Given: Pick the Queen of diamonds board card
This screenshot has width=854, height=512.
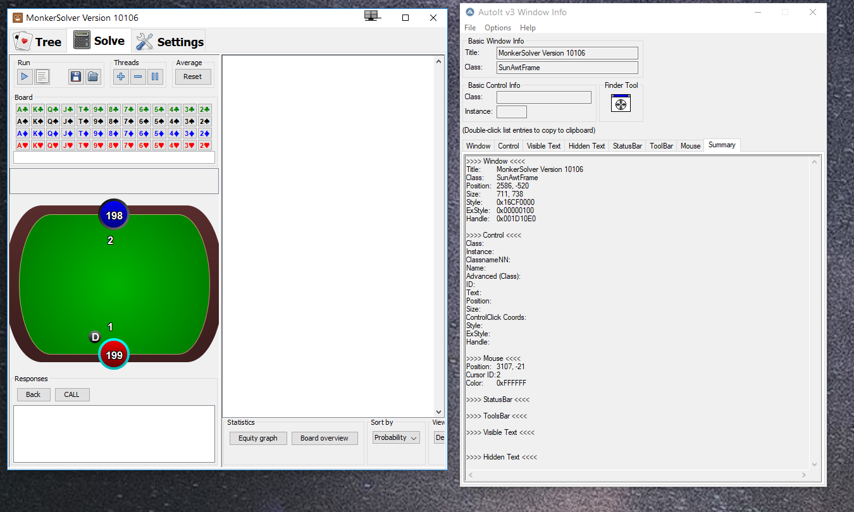Looking at the screenshot, I should click(53, 133).
